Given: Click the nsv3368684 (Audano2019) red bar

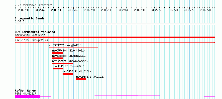Looking at the screenshot, I should pyautogui.click(x=57, y=58).
